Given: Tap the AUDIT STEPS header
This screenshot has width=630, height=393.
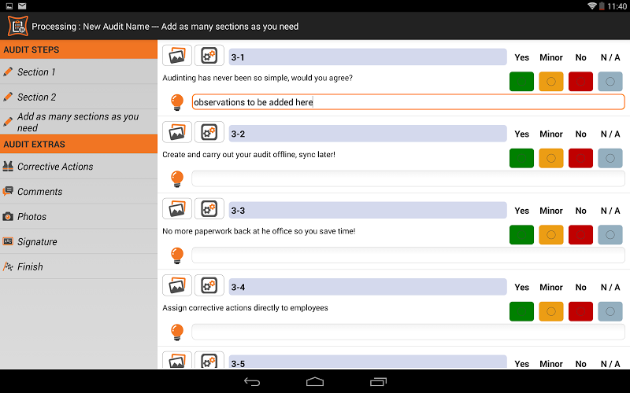Looking at the screenshot, I should tap(79, 50).
